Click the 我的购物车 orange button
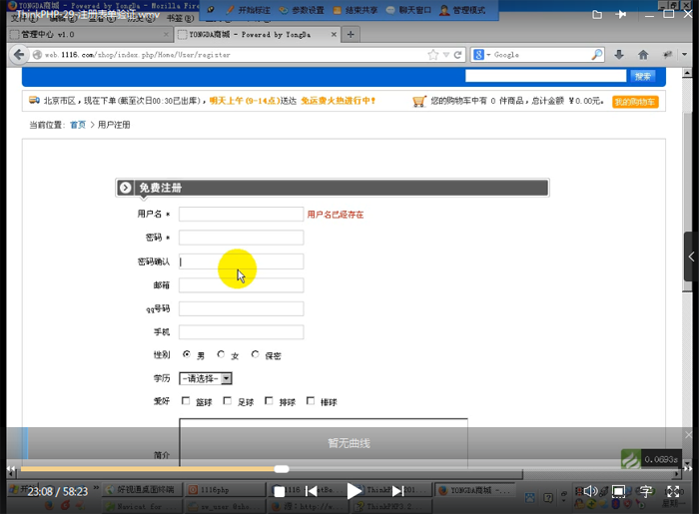The image size is (699, 514). pos(635,102)
